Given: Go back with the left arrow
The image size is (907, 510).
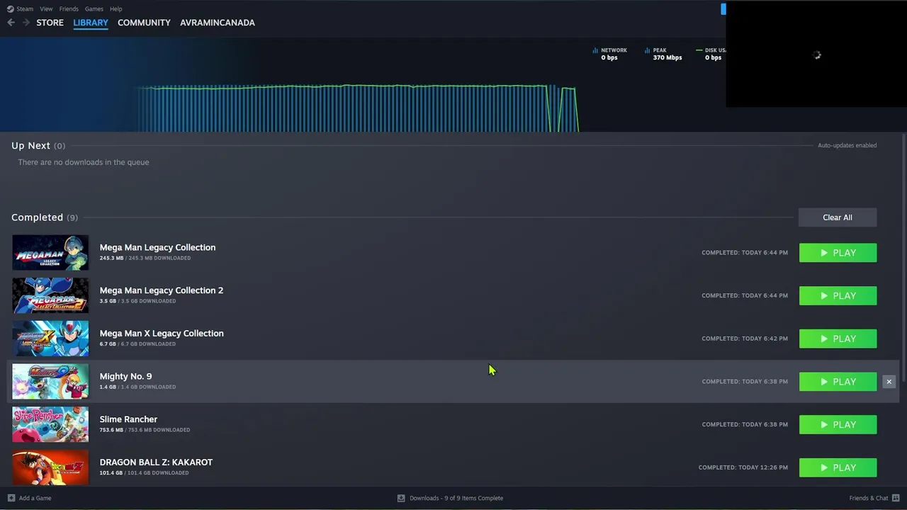Looking at the screenshot, I should pyautogui.click(x=11, y=23).
